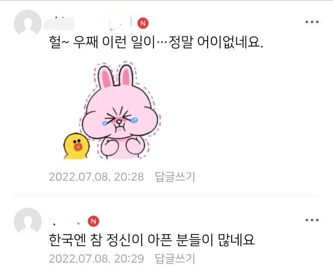Open the three-dot menu for the 20:28 comment
The height and width of the screenshot is (277, 333).
312,22
